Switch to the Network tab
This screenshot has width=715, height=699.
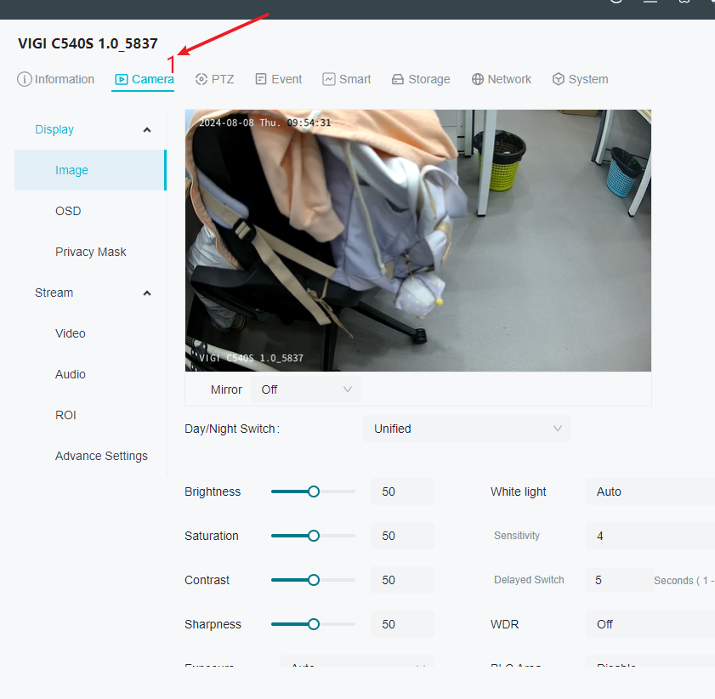coord(501,79)
